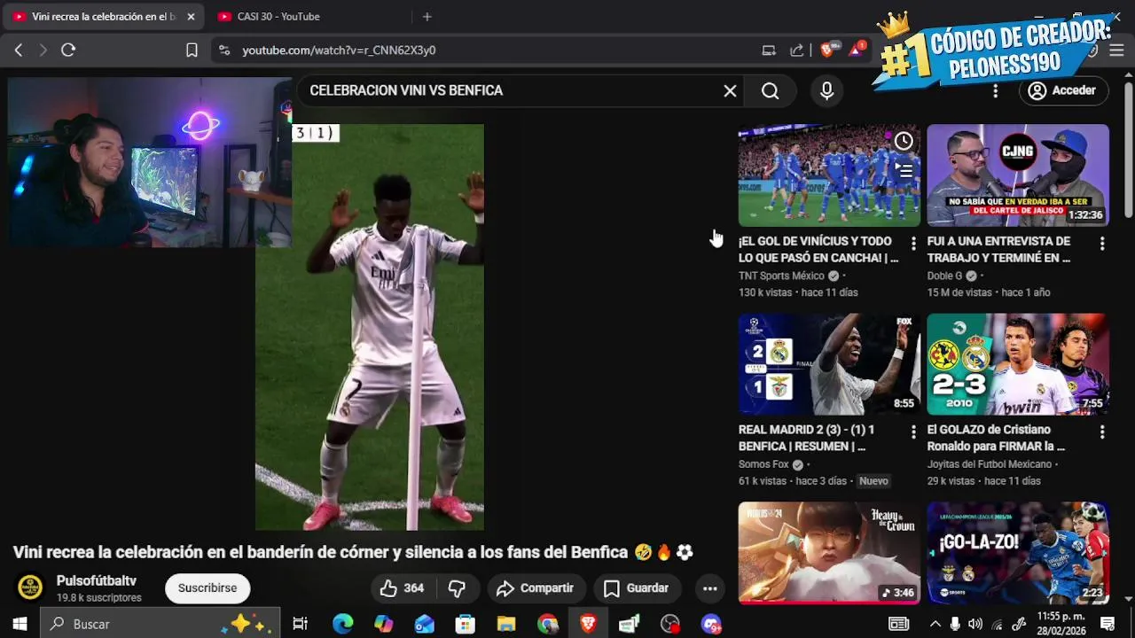1135x638 pixels.
Task: Click the Brave icon in the taskbar
Action: click(589, 624)
